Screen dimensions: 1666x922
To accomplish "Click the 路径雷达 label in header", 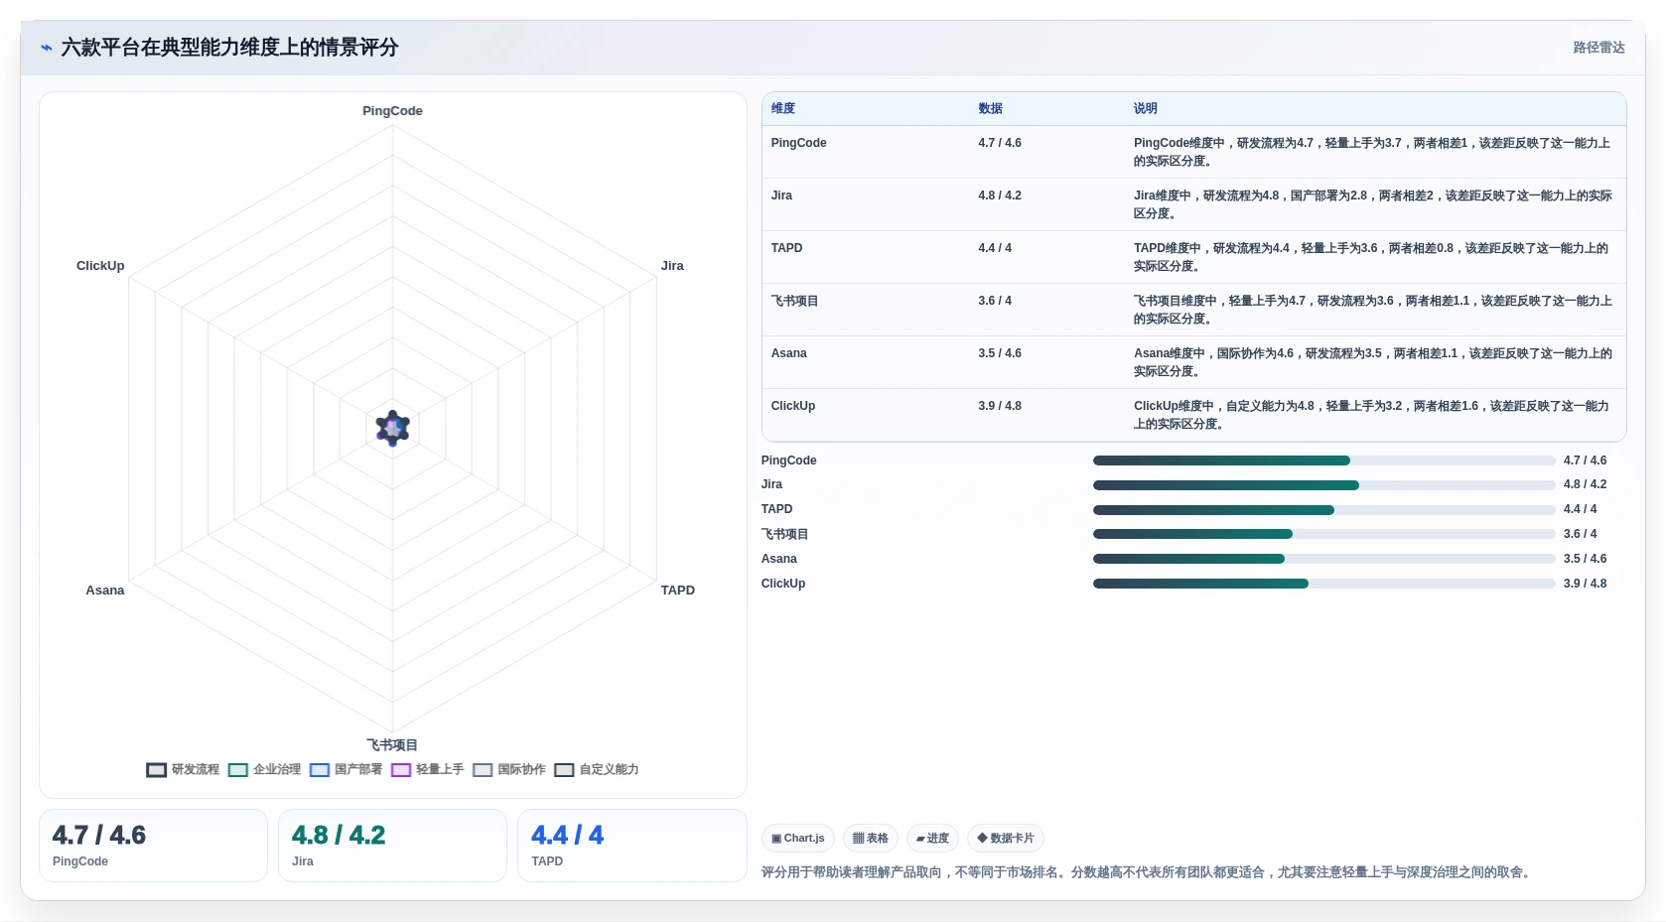I will [x=1598, y=48].
